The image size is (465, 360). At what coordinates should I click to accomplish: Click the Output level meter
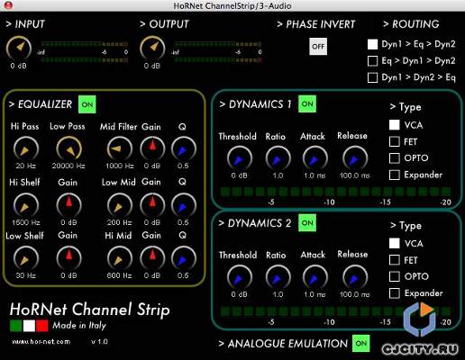218,52
